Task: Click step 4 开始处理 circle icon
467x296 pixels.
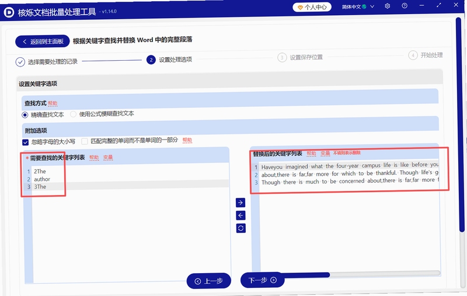Action: tap(413, 55)
